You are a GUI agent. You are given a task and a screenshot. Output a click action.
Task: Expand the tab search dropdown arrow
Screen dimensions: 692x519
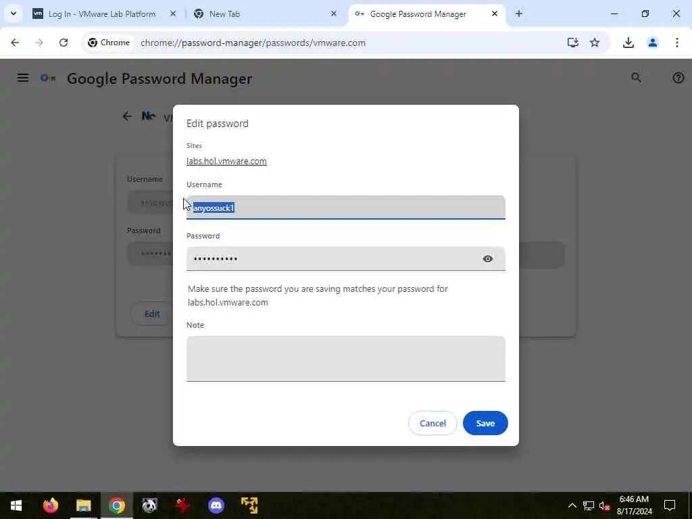tap(14, 14)
